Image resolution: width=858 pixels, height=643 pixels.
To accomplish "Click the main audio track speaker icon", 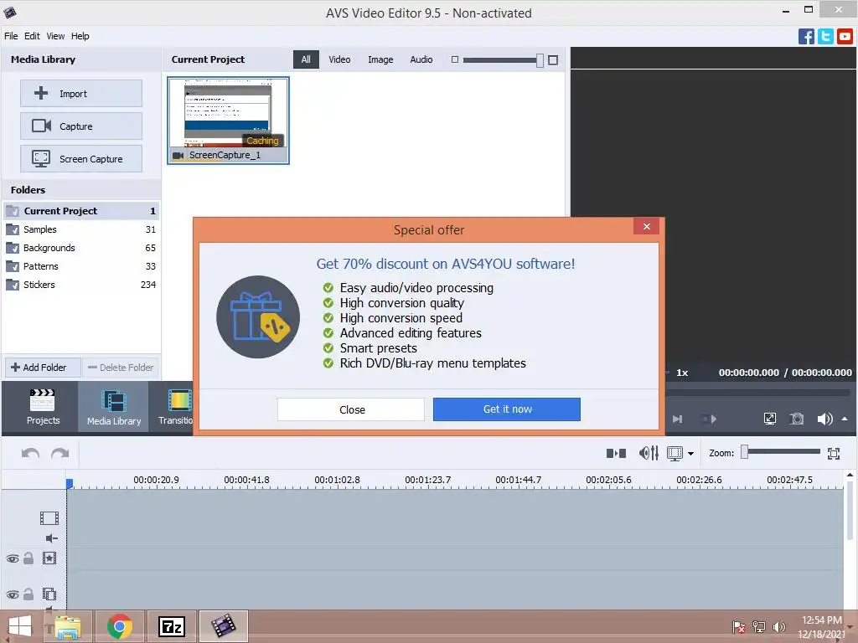I will [x=51, y=538].
